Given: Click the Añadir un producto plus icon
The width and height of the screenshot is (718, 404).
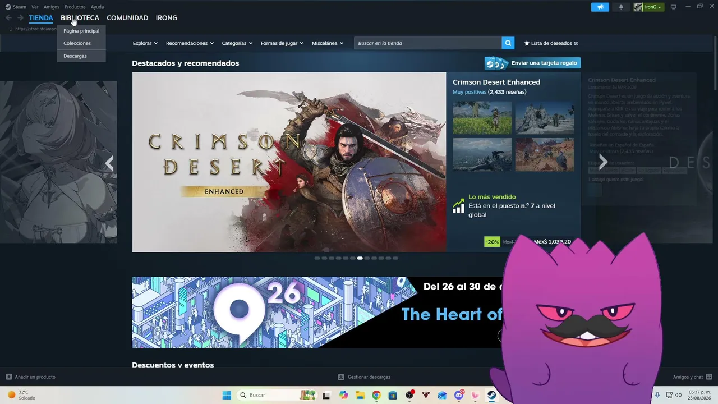Looking at the screenshot, I should 9,377.
